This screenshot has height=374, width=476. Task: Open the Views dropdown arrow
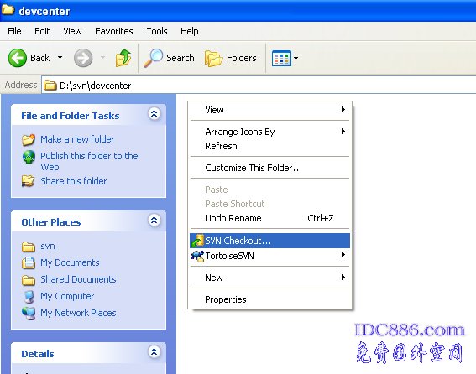point(296,58)
